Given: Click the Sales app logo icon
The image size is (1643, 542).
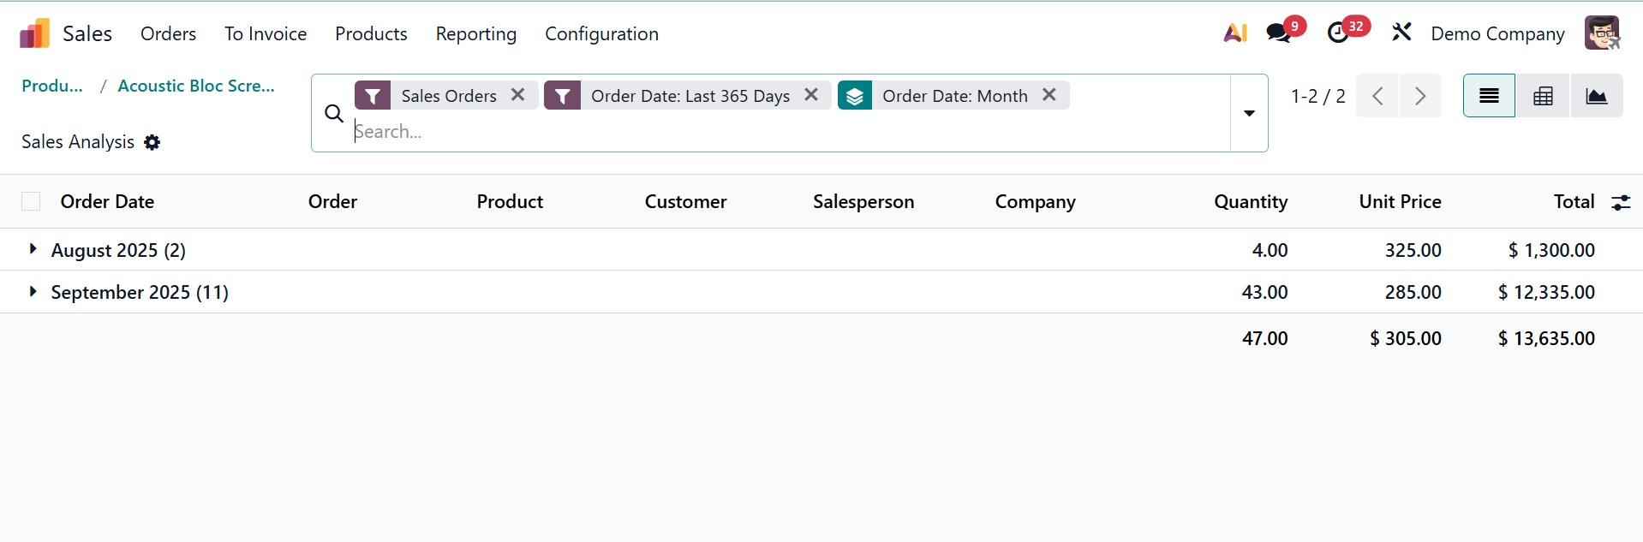Looking at the screenshot, I should [x=34, y=33].
